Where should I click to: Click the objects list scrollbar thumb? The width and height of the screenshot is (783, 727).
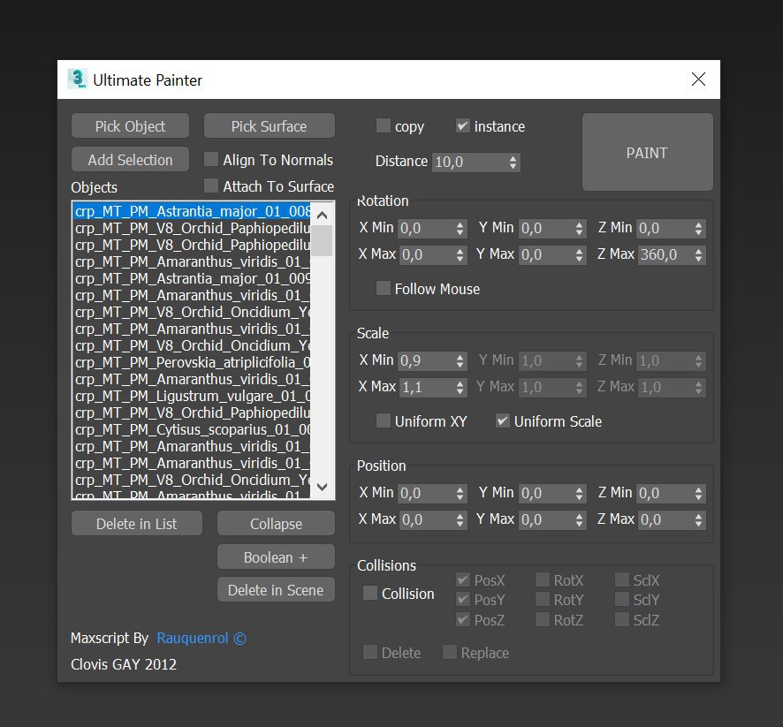click(x=322, y=240)
